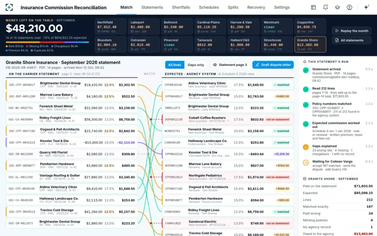
Task: Select the Northfield carrier card
Action: pyautogui.click(x=110, y=26)
